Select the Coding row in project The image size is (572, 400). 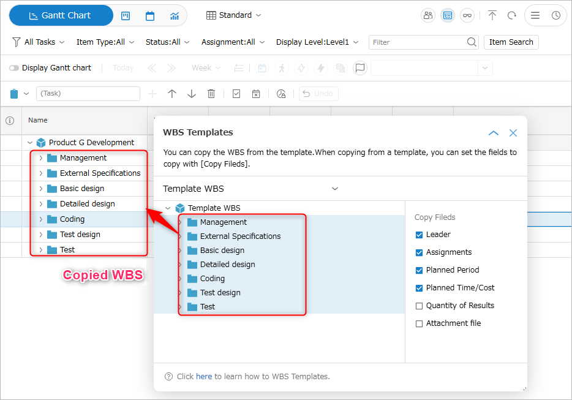click(72, 219)
